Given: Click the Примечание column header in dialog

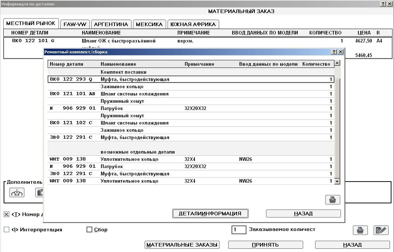Looking at the screenshot, I should pos(199,64).
